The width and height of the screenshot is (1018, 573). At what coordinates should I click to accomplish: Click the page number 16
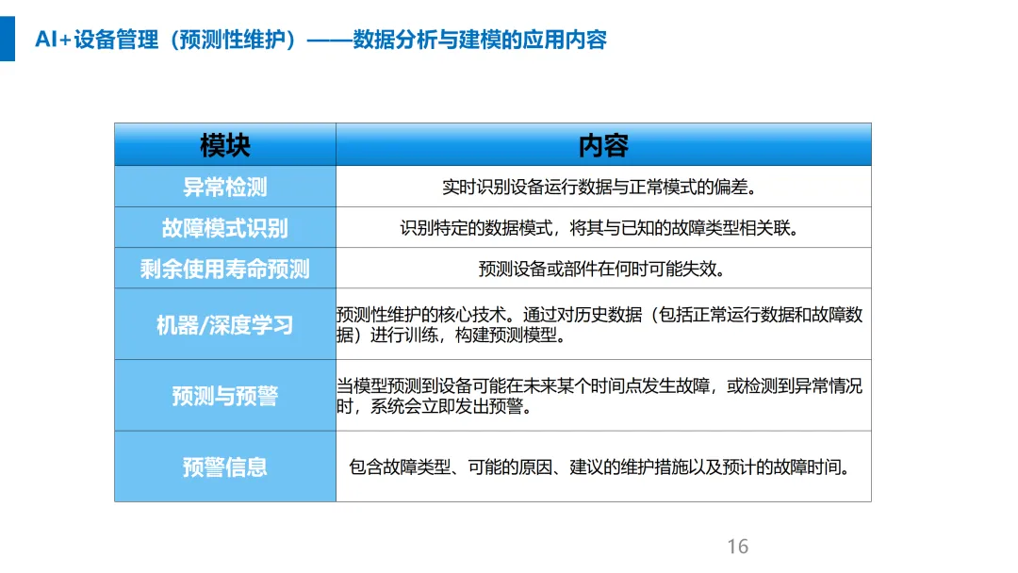(x=737, y=547)
